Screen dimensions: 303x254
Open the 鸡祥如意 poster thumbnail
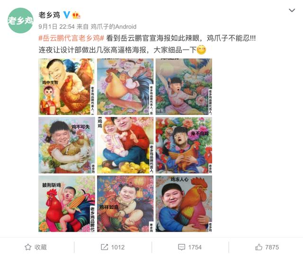coord(125,203)
